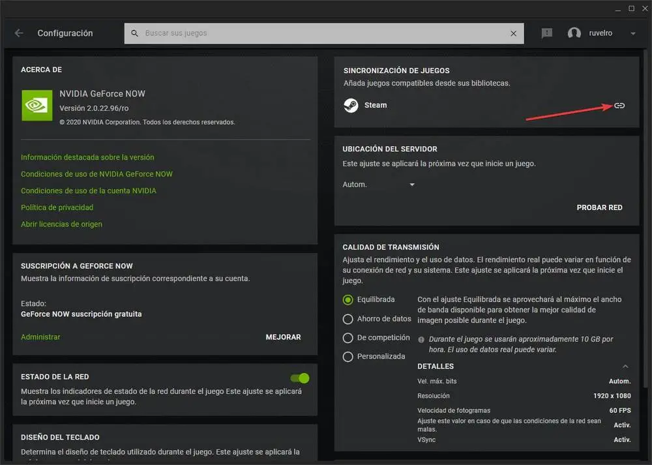Open Abrir licencias de origen

click(x=61, y=224)
